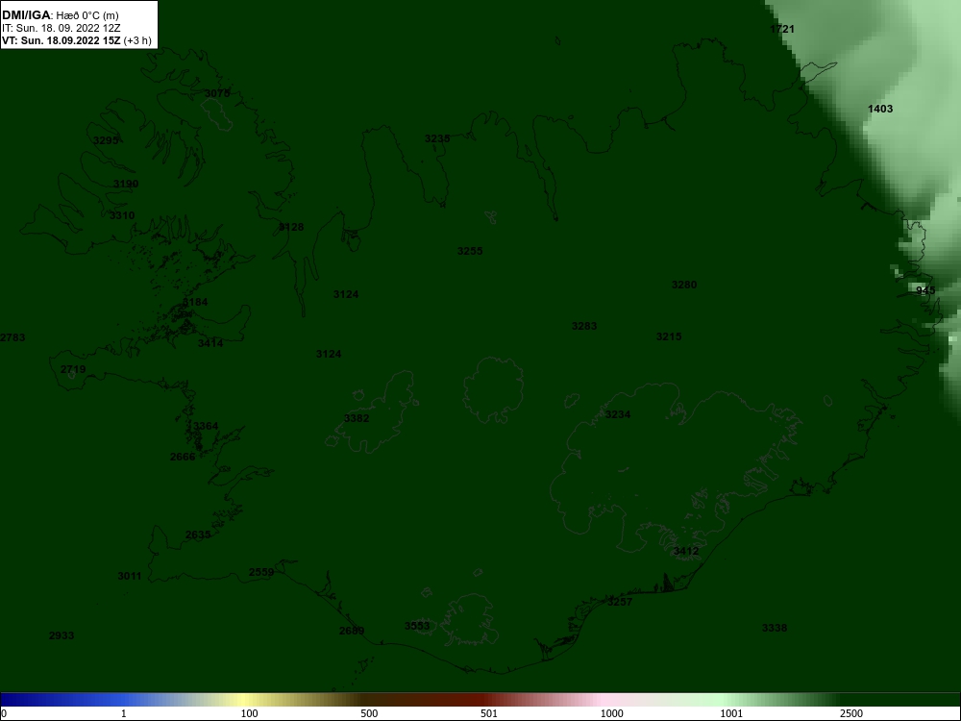Click the 3128 height value
The height and width of the screenshot is (721, 961).
pos(291,227)
